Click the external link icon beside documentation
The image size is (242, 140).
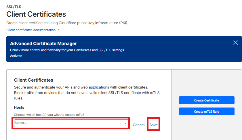point(58,30)
